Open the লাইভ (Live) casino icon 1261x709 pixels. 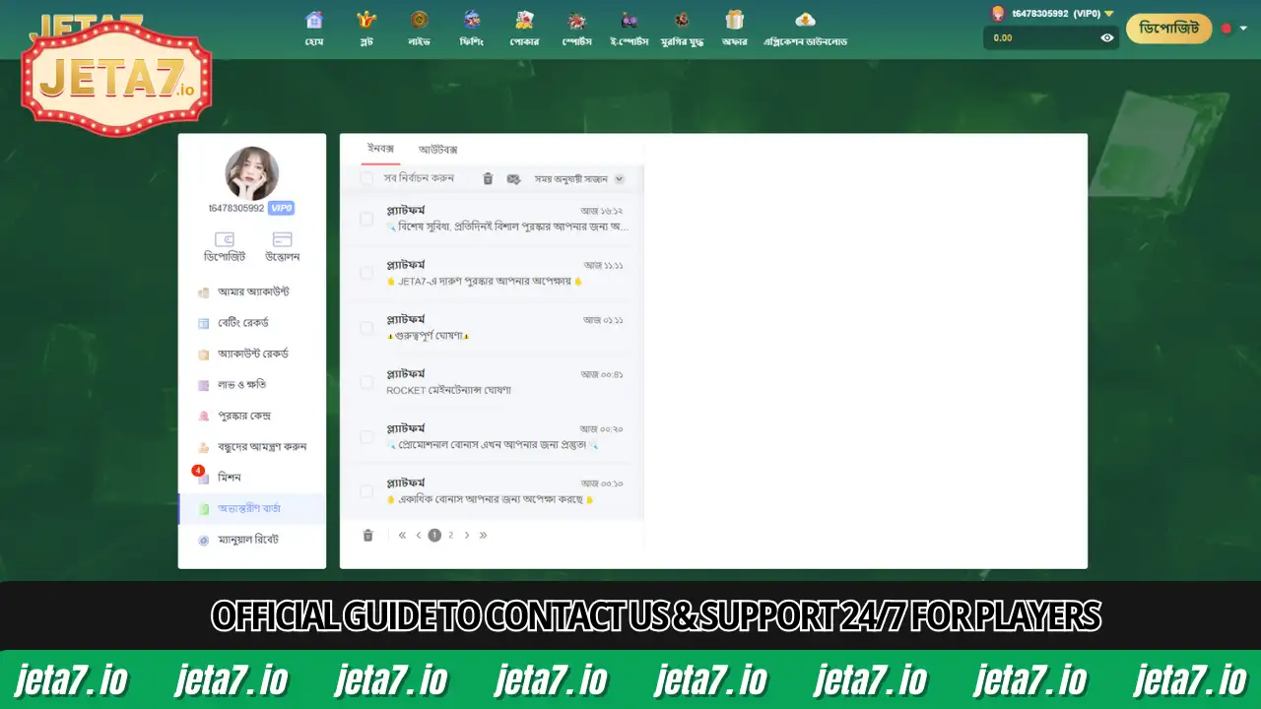tap(420, 20)
